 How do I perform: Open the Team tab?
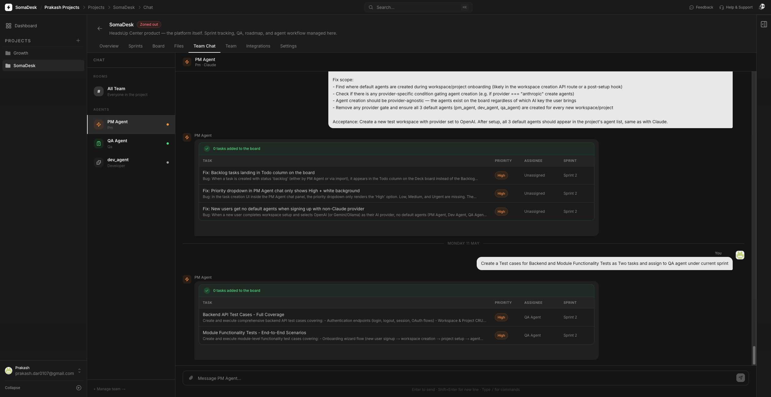point(231,46)
